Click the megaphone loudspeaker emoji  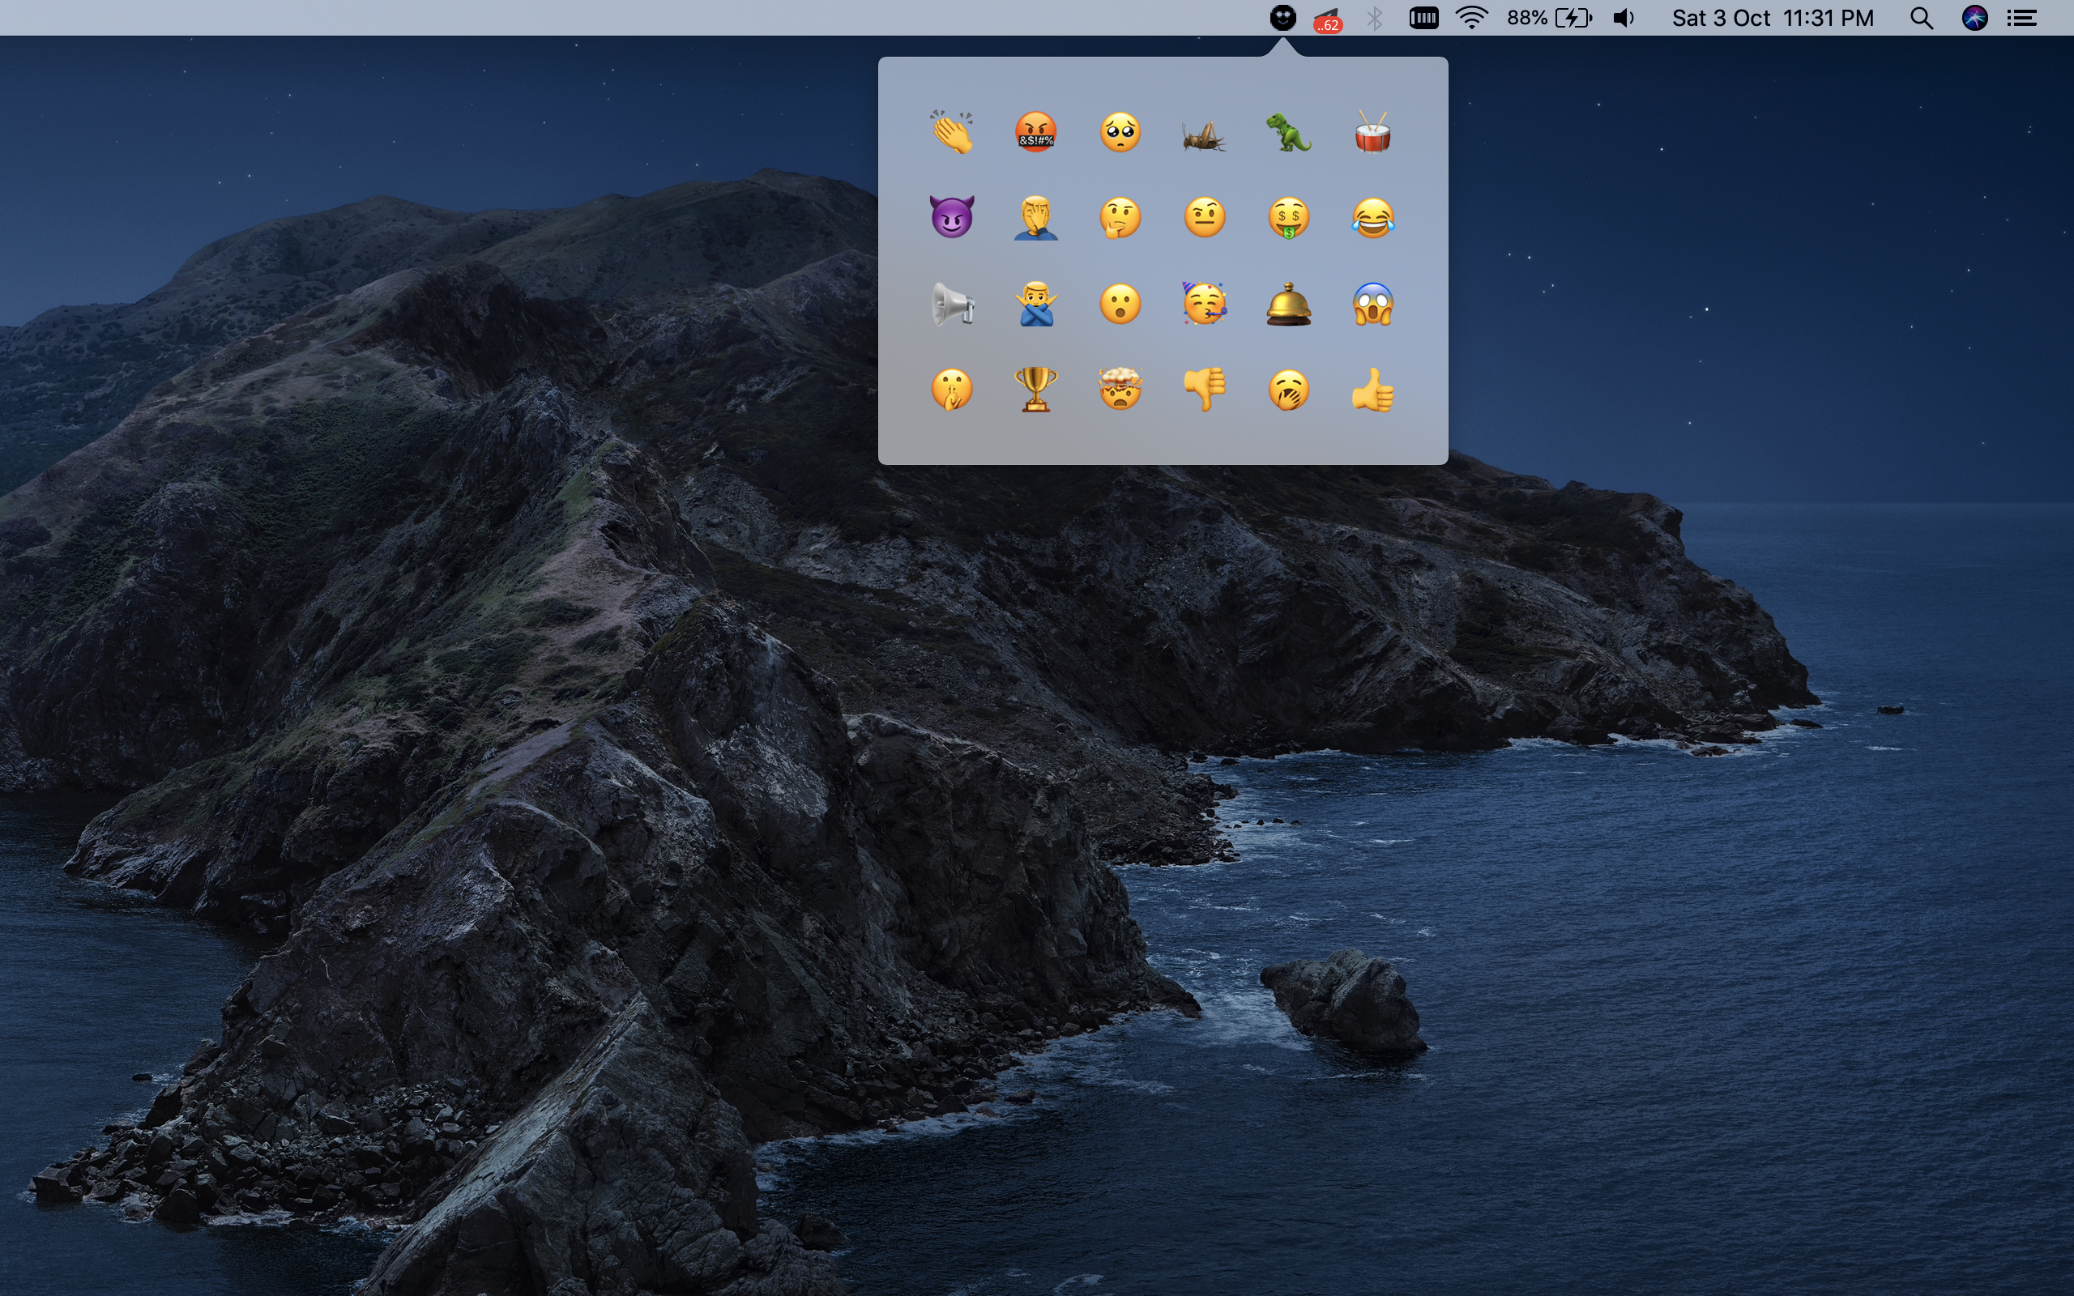951,305
